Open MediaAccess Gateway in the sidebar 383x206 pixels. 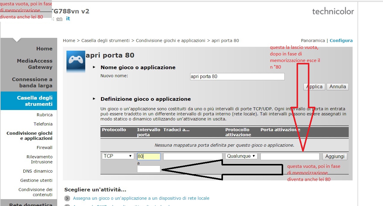(x=35, y=64)
